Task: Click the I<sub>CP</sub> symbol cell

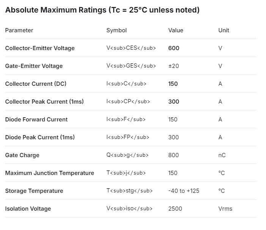Action: click(128, 102)
